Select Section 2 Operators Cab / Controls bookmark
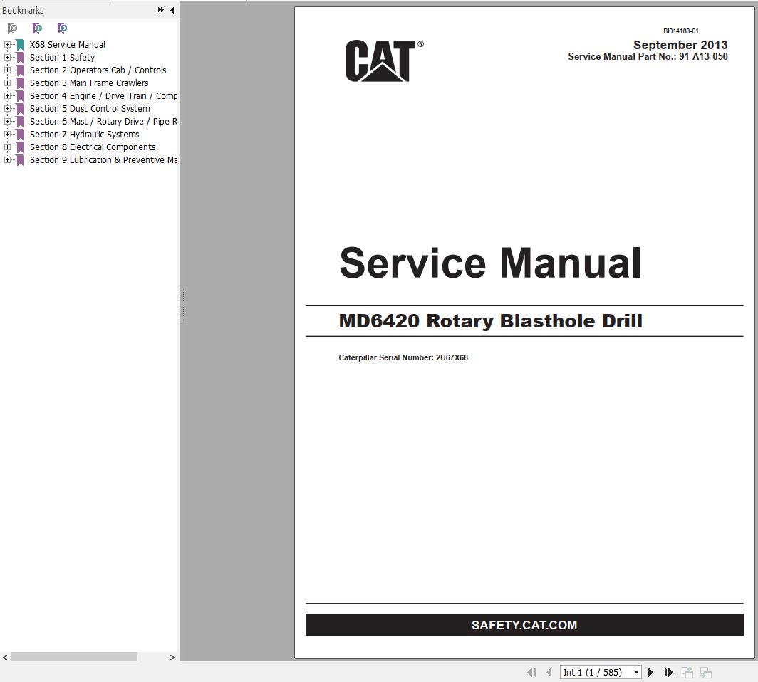This screenshot has height=682, width=758. tap(97, 70)
